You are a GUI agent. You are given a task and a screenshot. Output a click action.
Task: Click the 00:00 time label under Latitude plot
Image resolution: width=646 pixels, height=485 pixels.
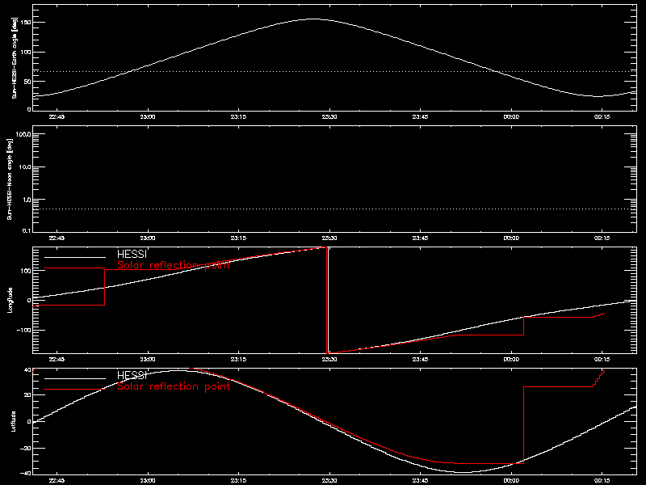click(x=511, y=480)
